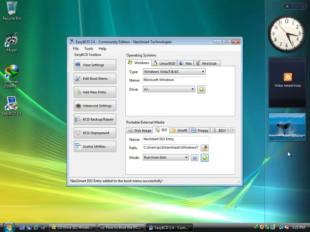Click the window resize grip in status bar
Image resolution: width=310 pixels, height=232 pixels.
click(239, 182)
